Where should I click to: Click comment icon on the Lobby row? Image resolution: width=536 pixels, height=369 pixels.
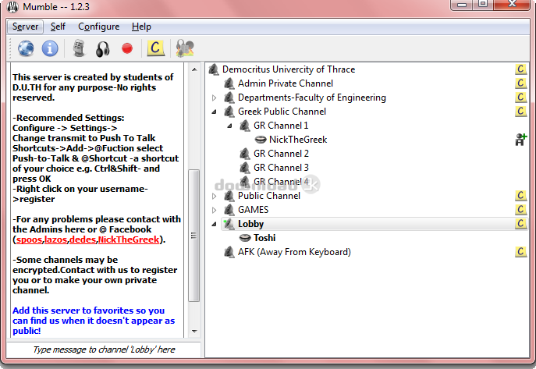pyautogui.click(x=520, y=223)
